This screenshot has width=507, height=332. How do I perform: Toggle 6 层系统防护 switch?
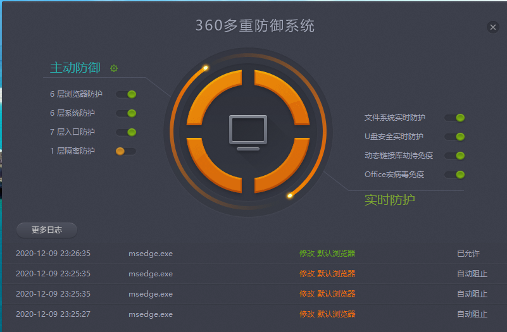pos(126,113)
